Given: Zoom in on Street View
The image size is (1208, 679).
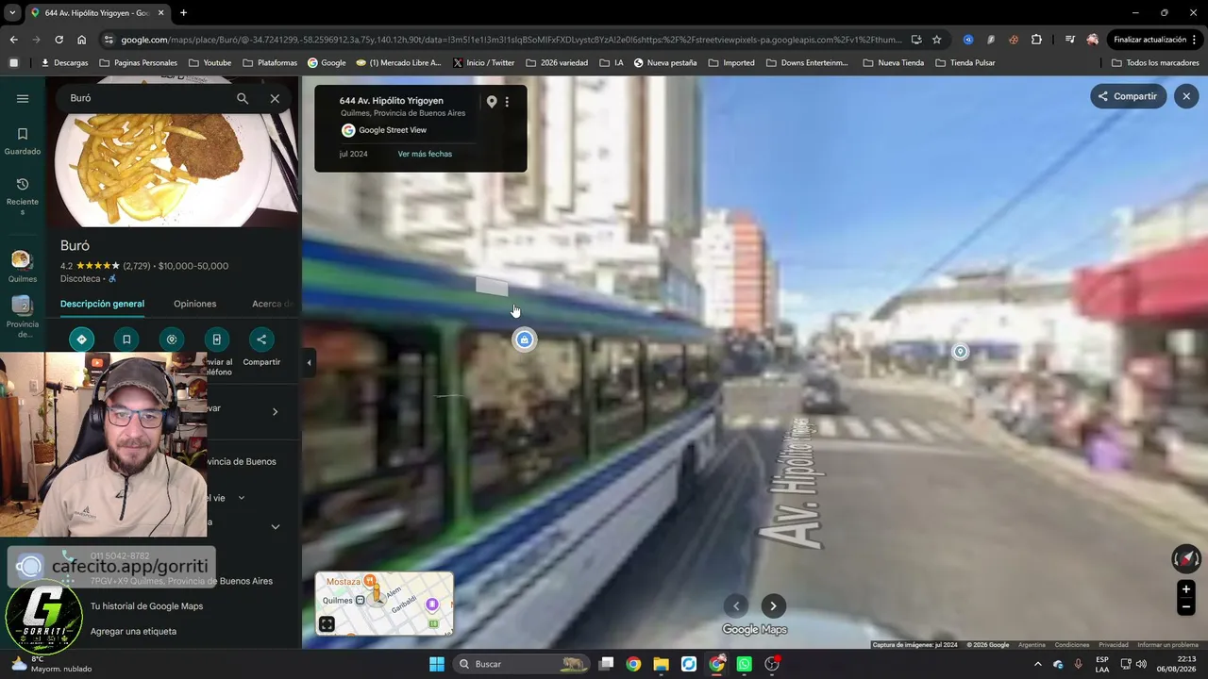Looking at the screenshot, I should click(x=1186, y=589).
